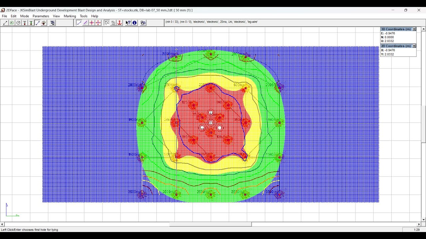
Task: Select the green charging mode icon
Action: coord(31,23)
